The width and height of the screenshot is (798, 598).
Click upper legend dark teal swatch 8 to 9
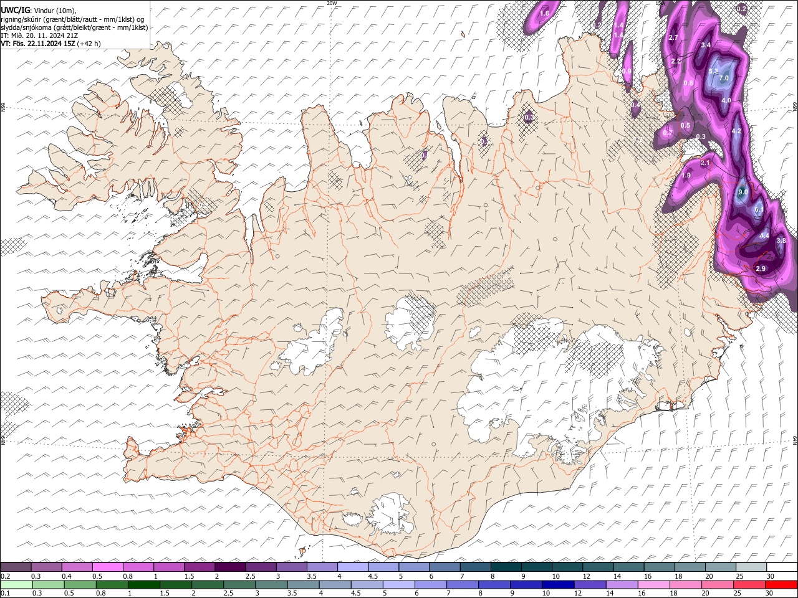506,567
